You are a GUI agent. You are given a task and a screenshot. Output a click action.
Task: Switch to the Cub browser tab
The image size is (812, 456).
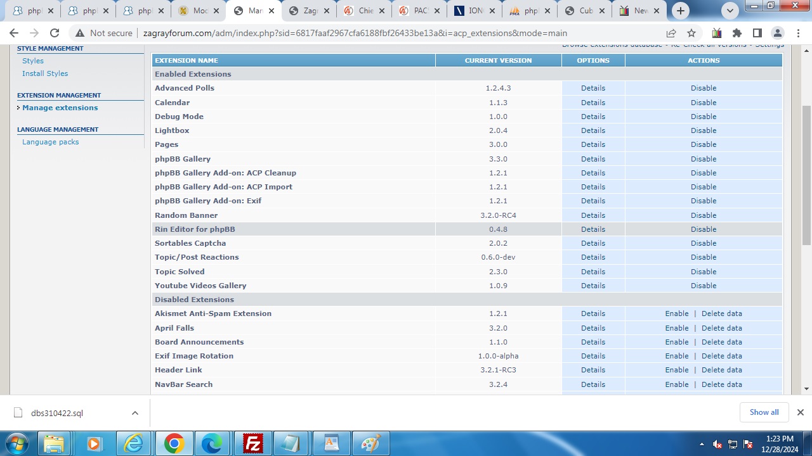[x=585, y=11]
